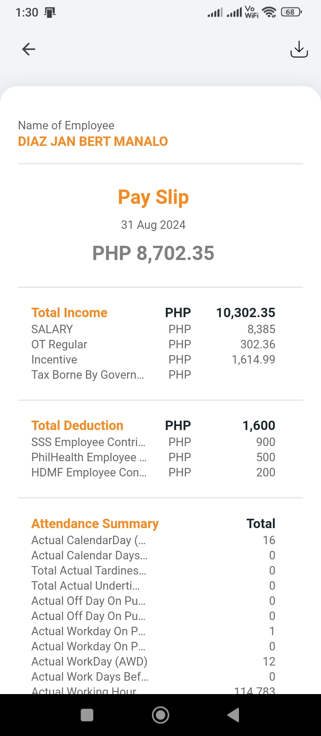Tap the Total Deduction heading
The height and width of the screenshot is (736, 321).
(x=77, y=426)
